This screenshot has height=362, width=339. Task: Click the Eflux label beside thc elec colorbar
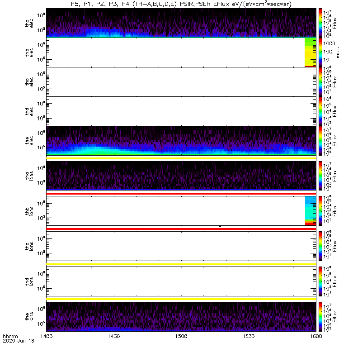[x=335, y=82]
